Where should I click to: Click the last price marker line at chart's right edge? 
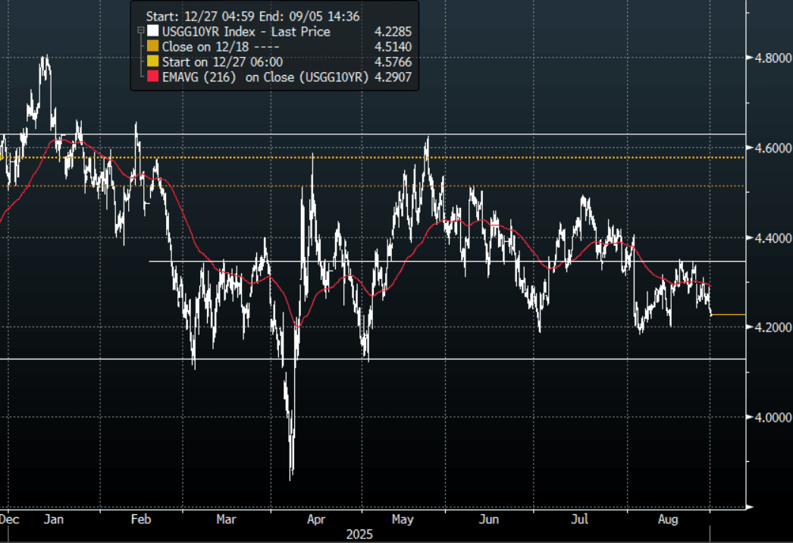coord(729,314)
